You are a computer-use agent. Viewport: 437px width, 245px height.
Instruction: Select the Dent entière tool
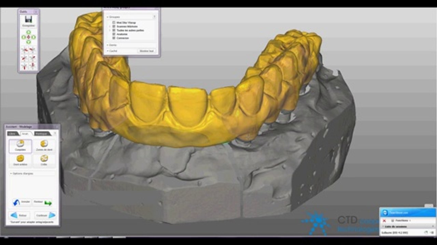(20, 161)
